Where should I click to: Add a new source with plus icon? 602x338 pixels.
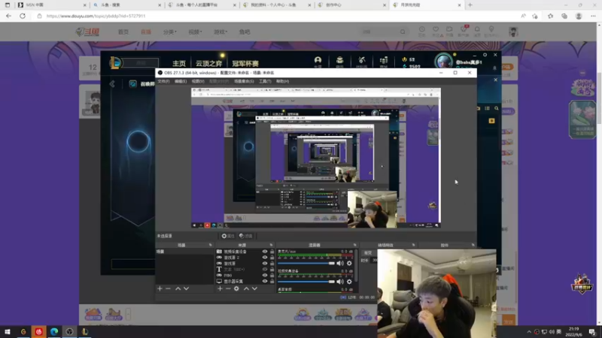point(220,288)
